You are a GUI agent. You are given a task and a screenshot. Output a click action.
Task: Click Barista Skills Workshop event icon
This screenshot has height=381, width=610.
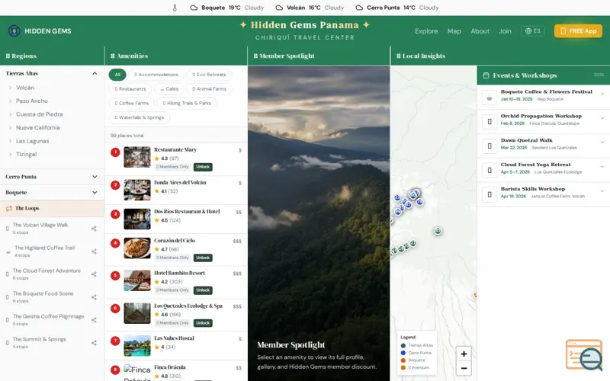point(490,194)
